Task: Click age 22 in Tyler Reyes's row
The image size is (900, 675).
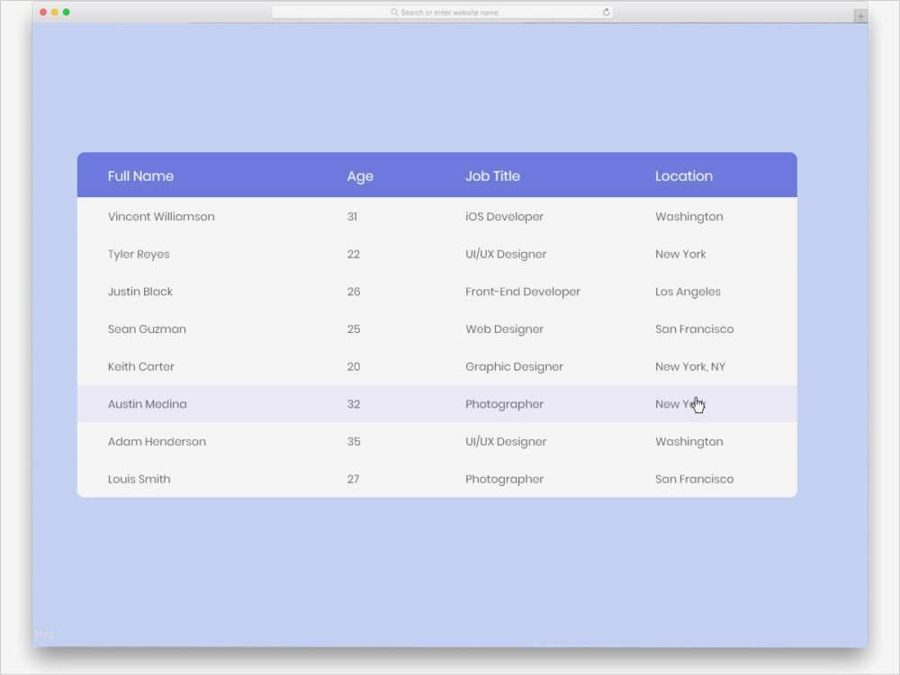Action: click(x=354, y=255)
